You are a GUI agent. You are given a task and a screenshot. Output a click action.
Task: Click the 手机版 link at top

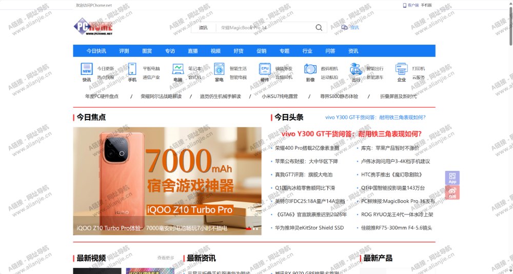pyautogui.click(x=426, y=5)
